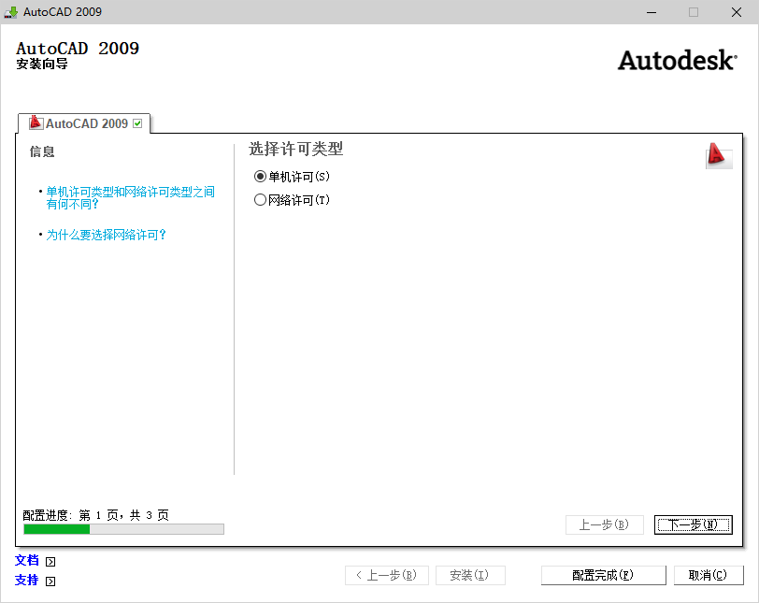The image size is (759, 603).
Task: Click the arrow icon beside 文档
Action: click(49, 561)
